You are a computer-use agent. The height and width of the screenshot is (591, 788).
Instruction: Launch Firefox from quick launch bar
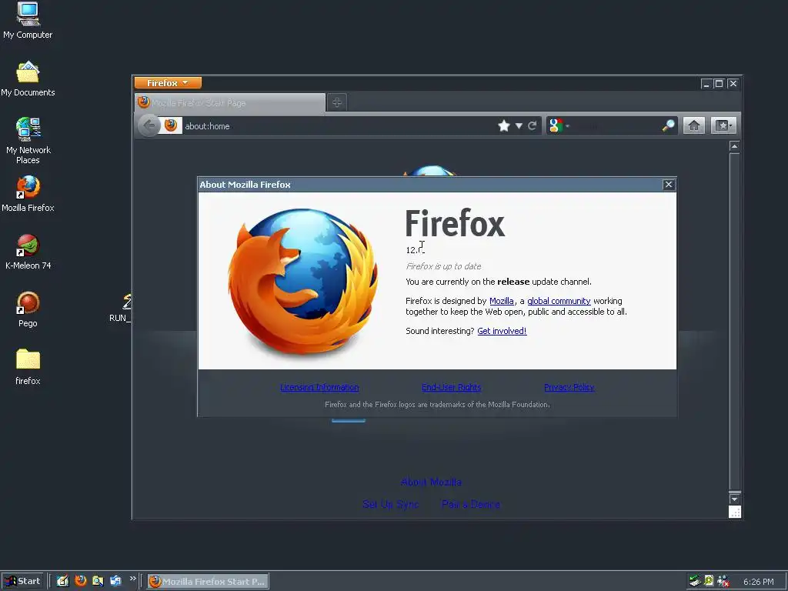click(80, 581)
